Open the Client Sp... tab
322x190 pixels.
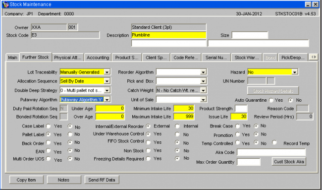(156, 58)
